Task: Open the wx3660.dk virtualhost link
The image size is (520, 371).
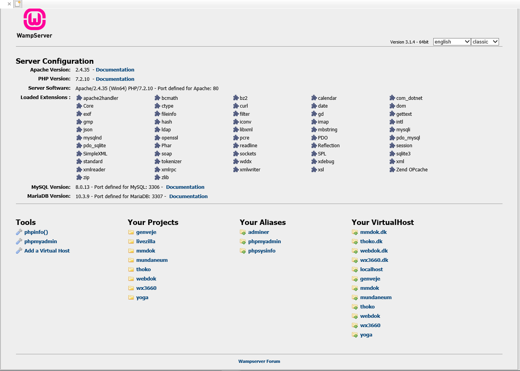Action: (374, 260)
